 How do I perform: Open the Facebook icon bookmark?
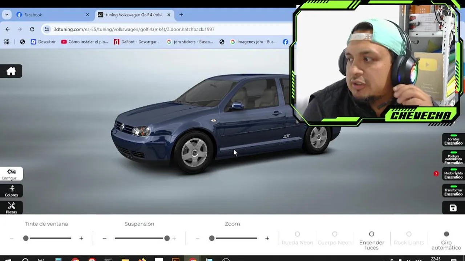tap(286, 42)
